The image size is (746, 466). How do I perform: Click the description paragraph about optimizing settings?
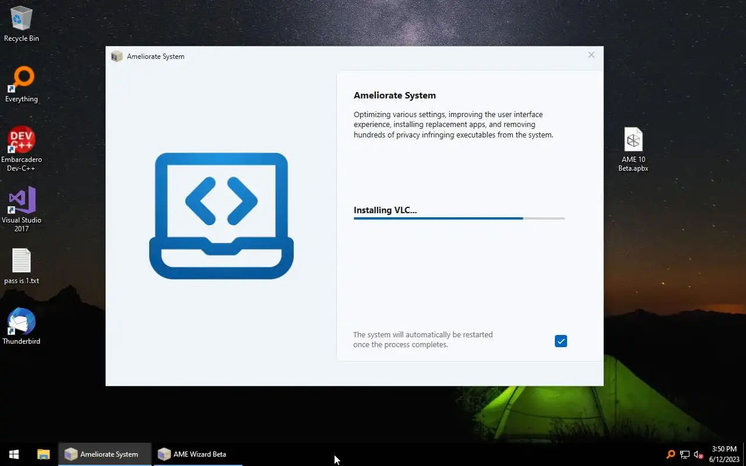coord(453,125)
